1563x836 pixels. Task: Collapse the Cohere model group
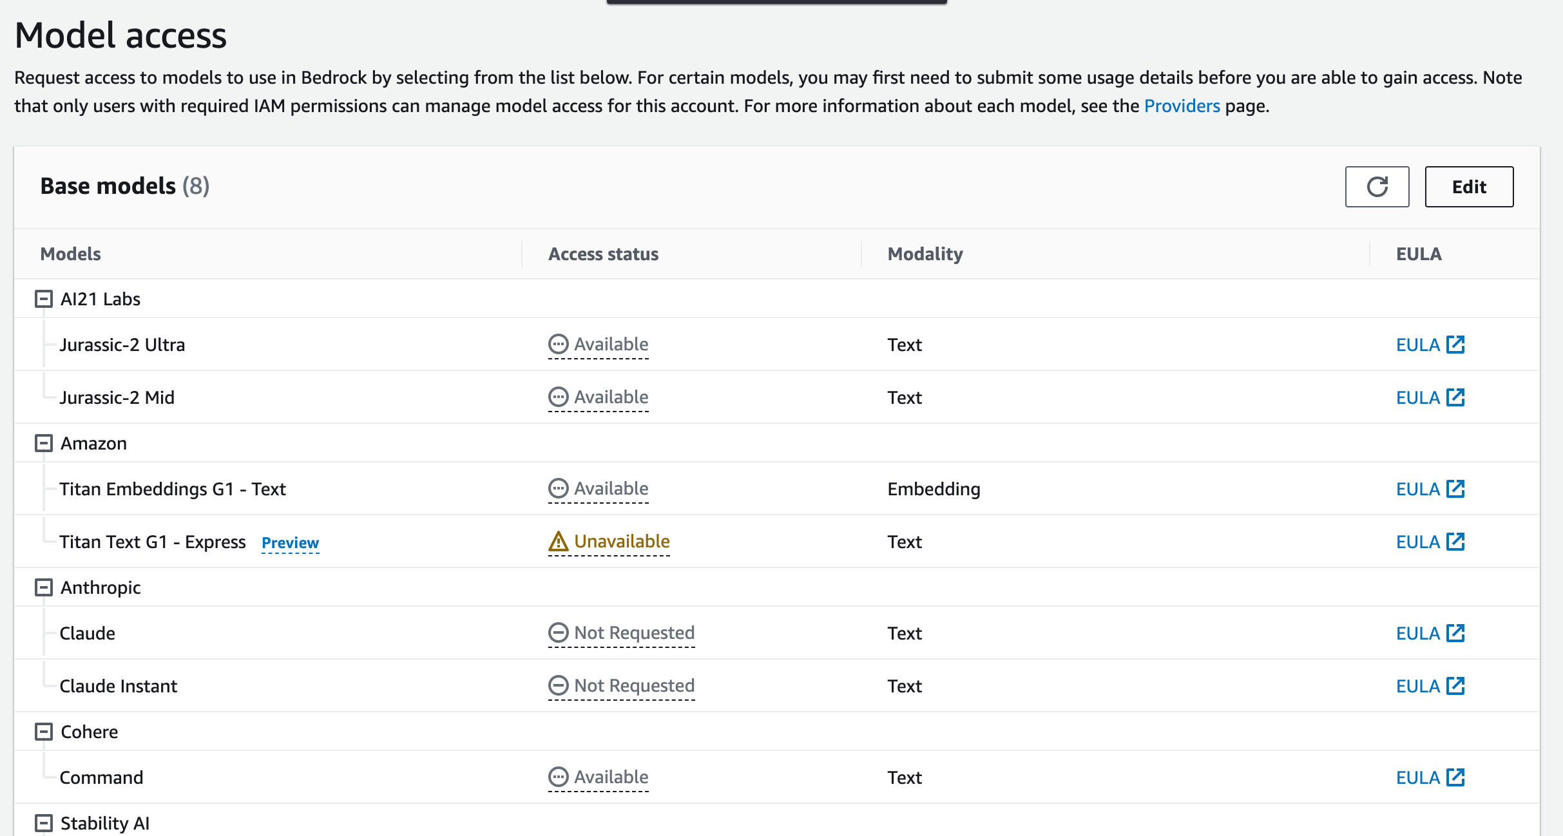pyautogui.click(x=43, y=732)
